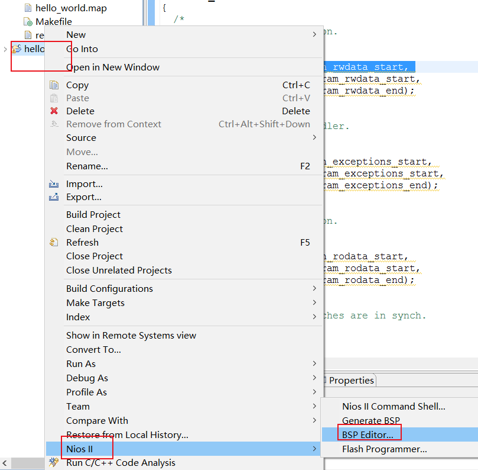Expand the Index submenu arrow

pyautogui.click(x=314, y=317)
